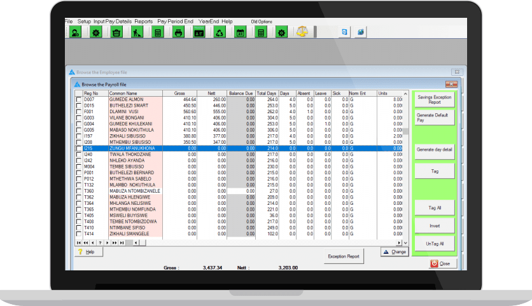The width and height of the screenshot is (532, 306).
Task: Open the Reports menu
Action: coord(144,21)
